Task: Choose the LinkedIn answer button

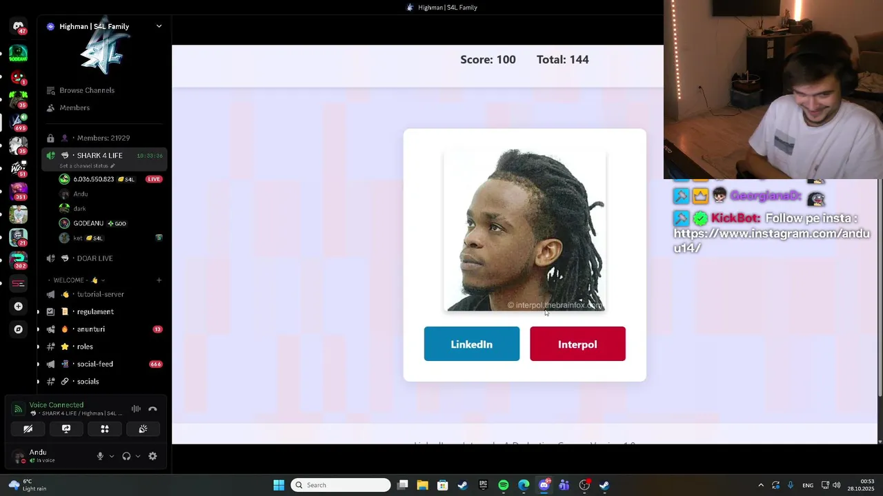Action: [x=472, y=344]
